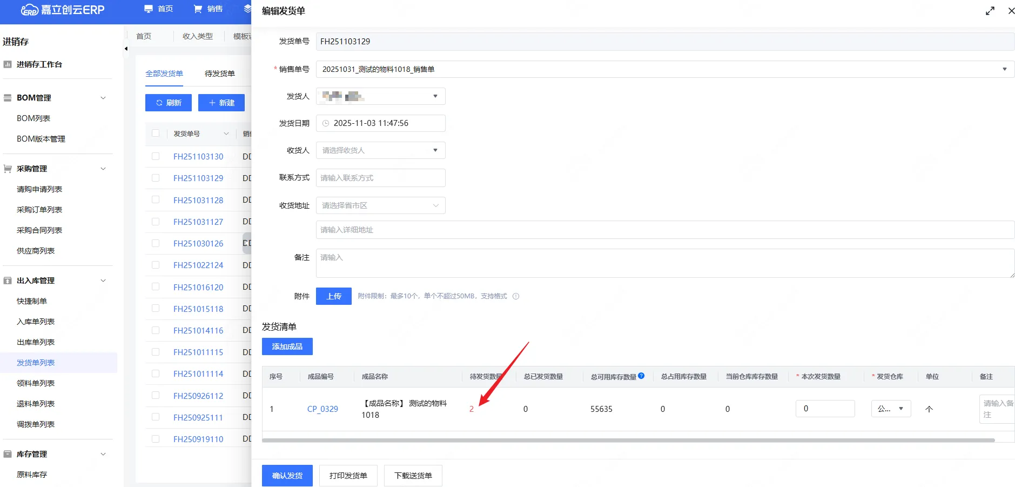Tick the checkbox beside FH251031128

(156, 200)
